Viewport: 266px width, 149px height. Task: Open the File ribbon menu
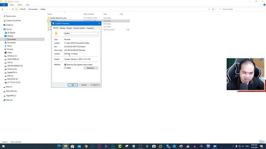[4, 5]
